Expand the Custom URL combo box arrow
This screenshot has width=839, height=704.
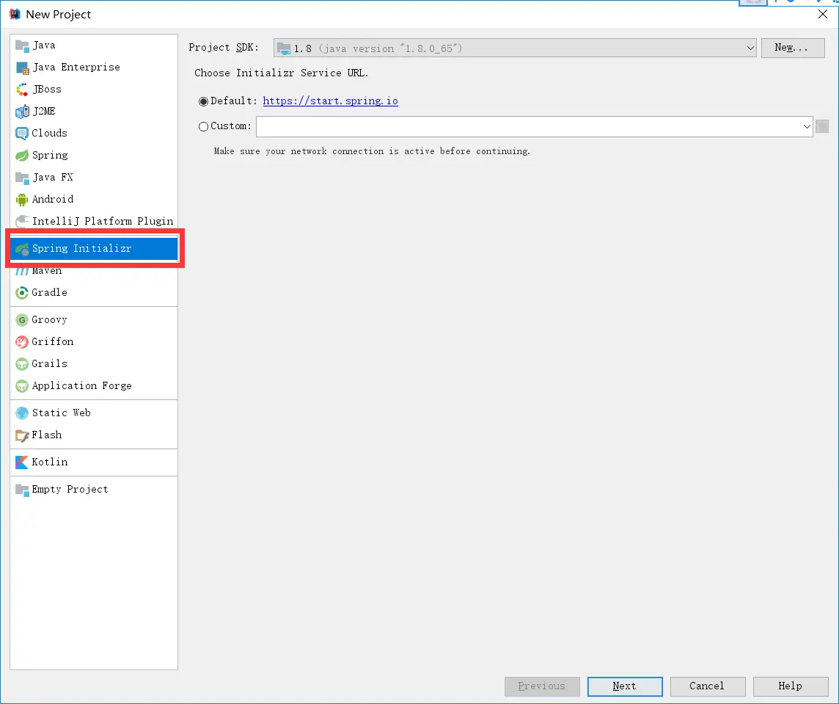coord(806,126)
